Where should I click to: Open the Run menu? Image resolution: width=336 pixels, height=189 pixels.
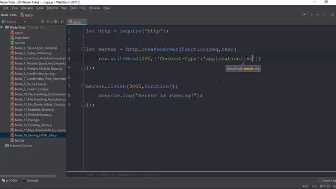64,8
